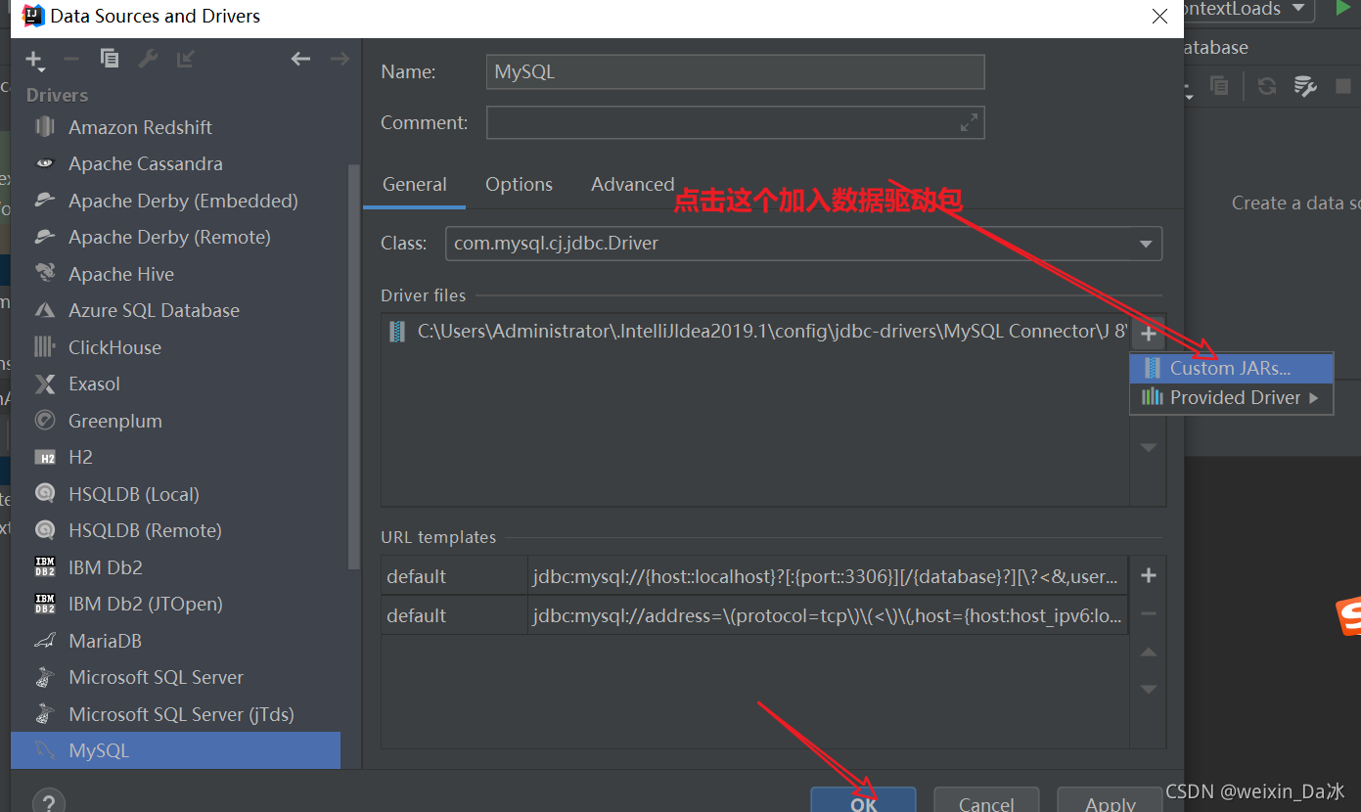
Task: Click the green Run icon in IDE toolbar
Action: pyautogui.click(x=1343, y=9)
